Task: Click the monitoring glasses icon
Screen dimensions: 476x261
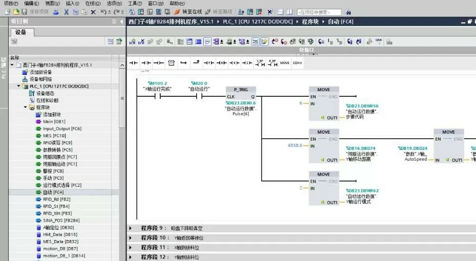Action: pos(379,41)
